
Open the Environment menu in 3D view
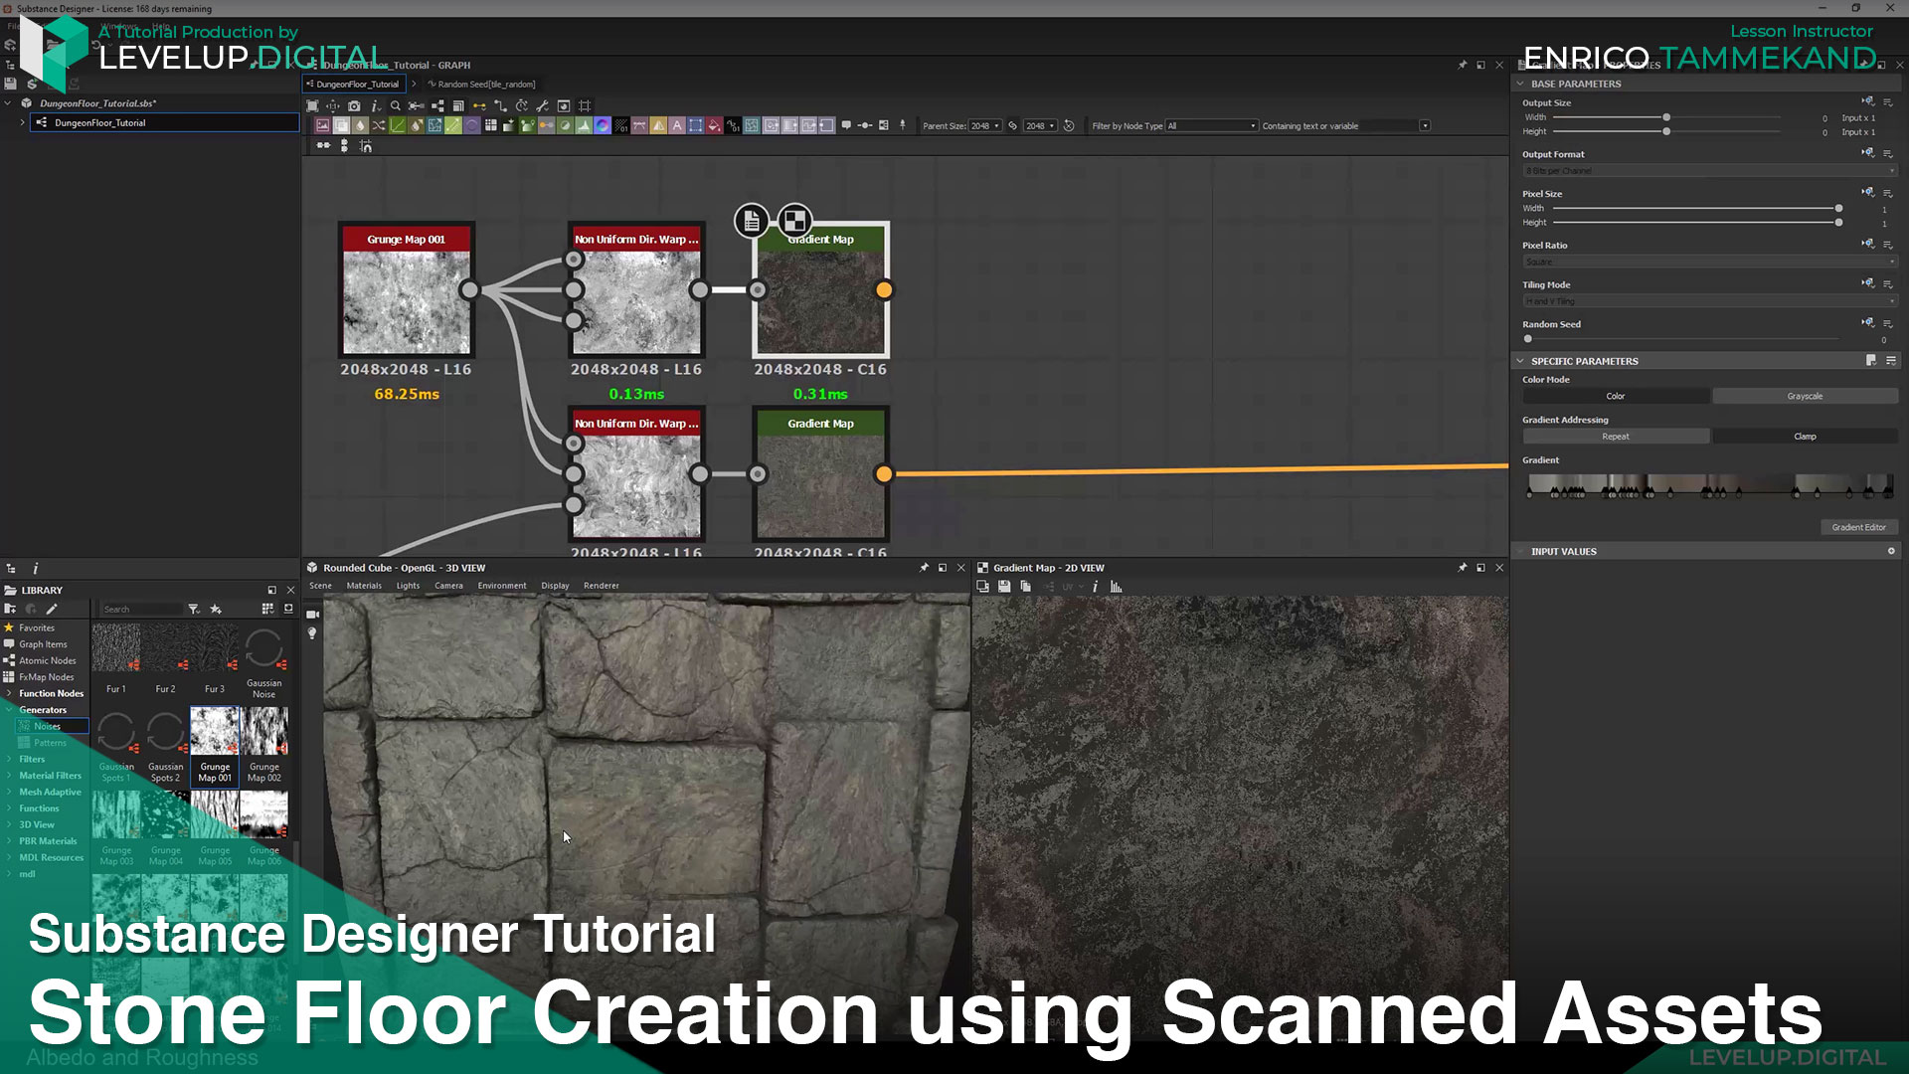[x=502, y=586]
